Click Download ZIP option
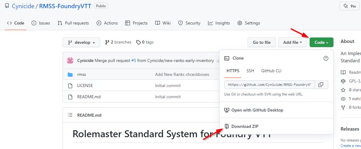361x149 pixels. (245, 126)
